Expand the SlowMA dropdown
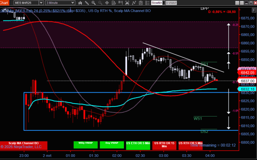 (164, 3)
